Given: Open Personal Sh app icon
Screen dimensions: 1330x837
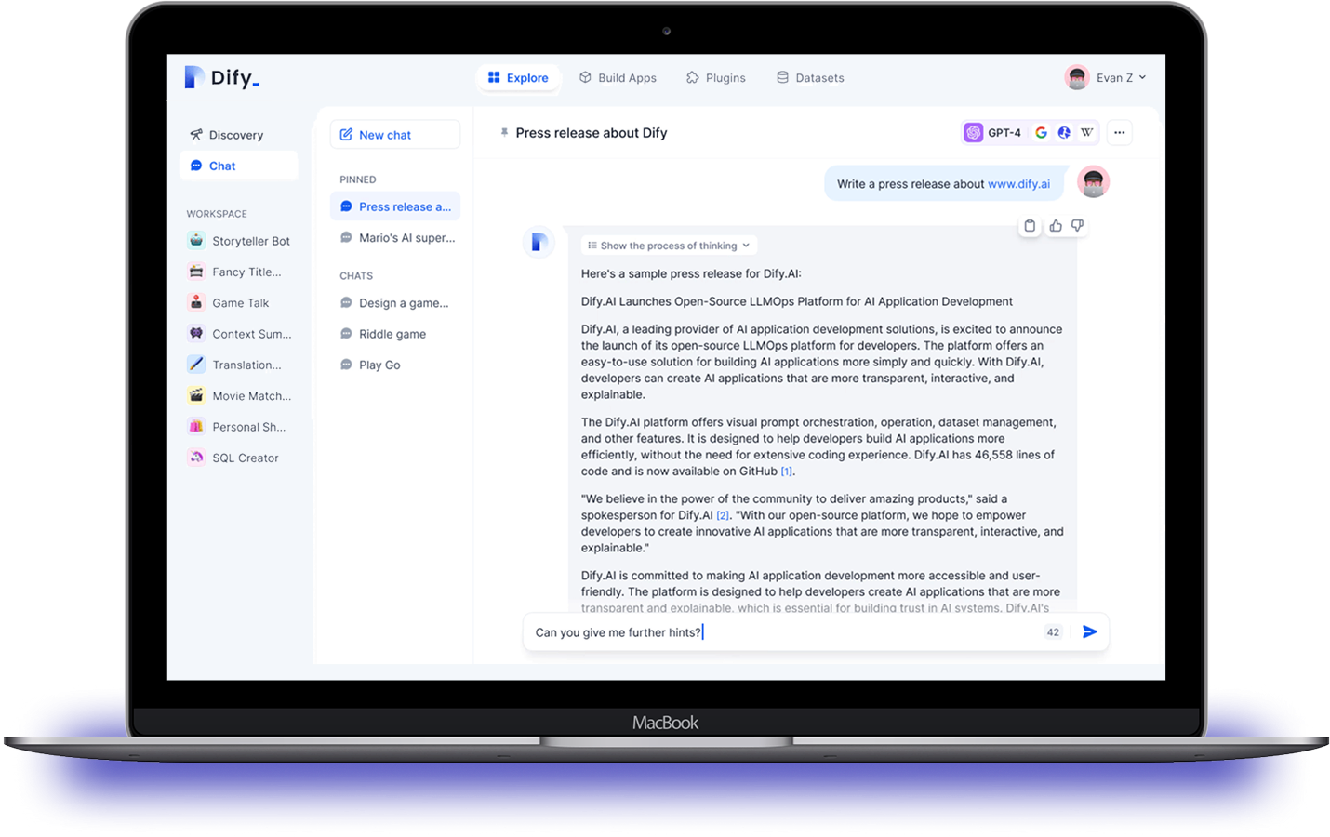Looking at the screenshot, I should (196, 427).
